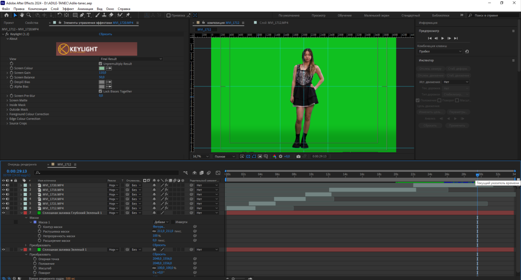
Task: Toggle the fx switch on layer MVI_1714.MP4
Action: [x=166, y=199]
